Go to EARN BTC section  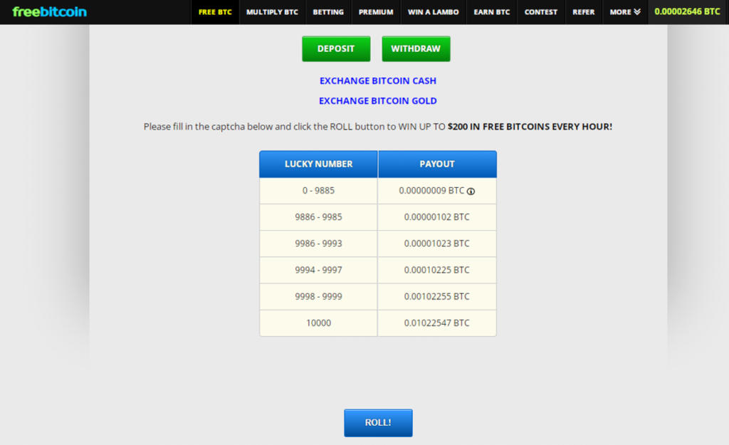tap(491, 12)
